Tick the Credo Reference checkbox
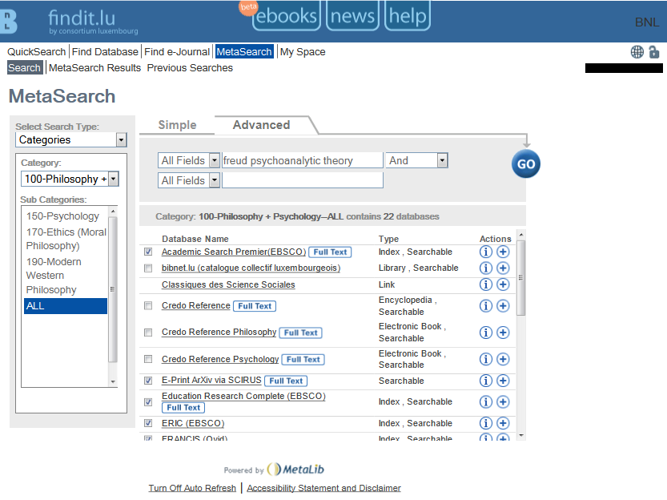This screenshot has height=500, width=667. [148, 305]
